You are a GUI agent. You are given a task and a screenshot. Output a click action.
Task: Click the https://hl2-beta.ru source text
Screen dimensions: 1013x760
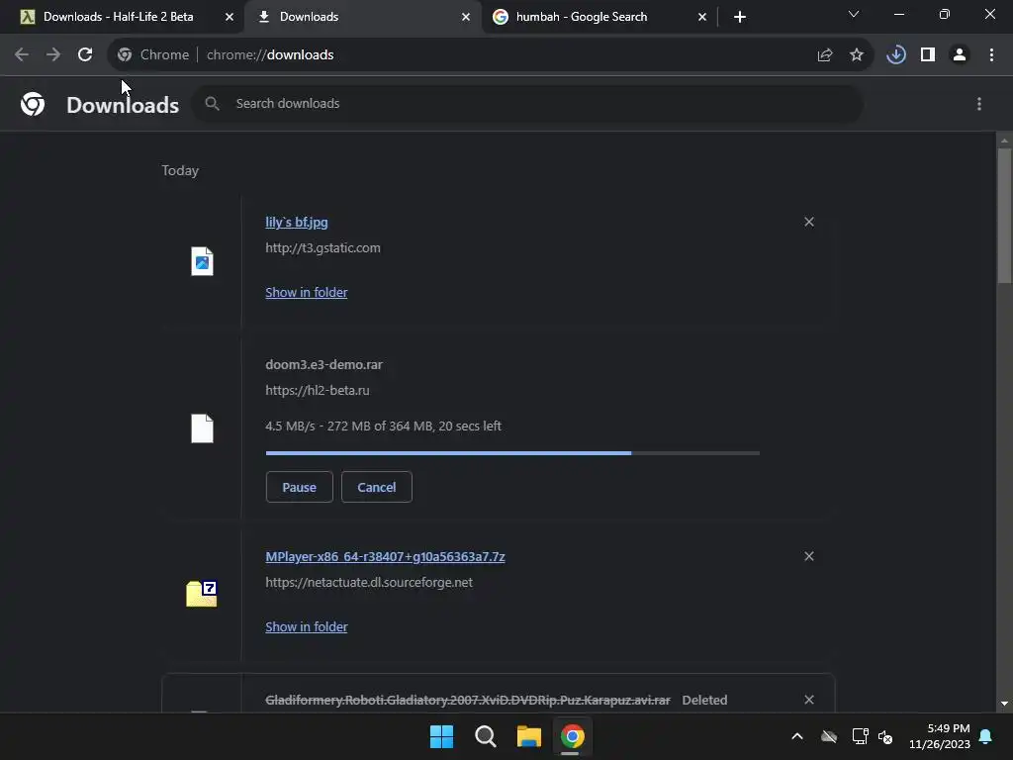318,390
